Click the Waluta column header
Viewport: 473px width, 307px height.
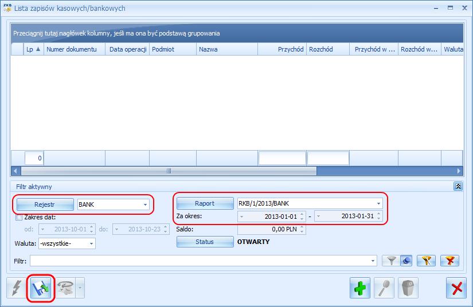point(452,49)
